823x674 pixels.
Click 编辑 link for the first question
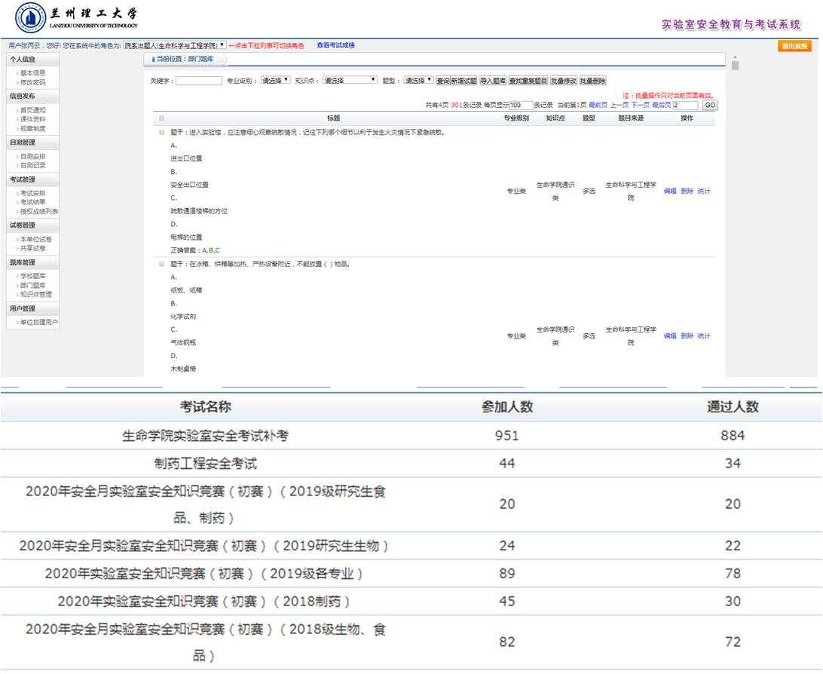pos(669,191)
